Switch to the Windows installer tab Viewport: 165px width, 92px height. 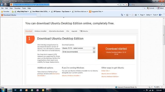[x=40, y=31]
